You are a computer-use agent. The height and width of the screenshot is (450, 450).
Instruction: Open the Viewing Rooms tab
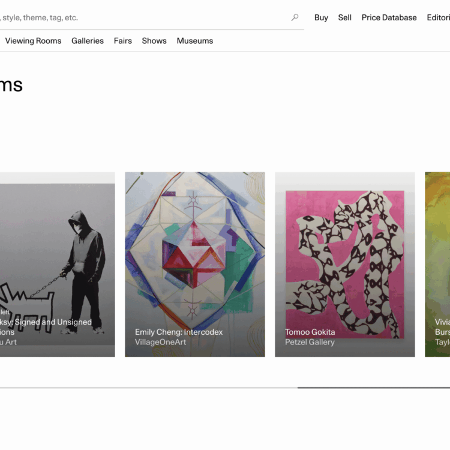pos(33,41)
